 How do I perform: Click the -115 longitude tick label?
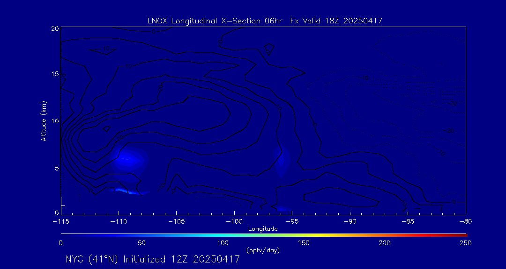click(60, 222)
